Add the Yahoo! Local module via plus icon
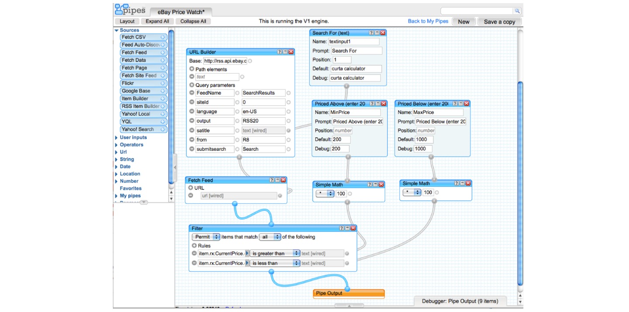This screenshot has width=629, height=312. pos(163,114)
